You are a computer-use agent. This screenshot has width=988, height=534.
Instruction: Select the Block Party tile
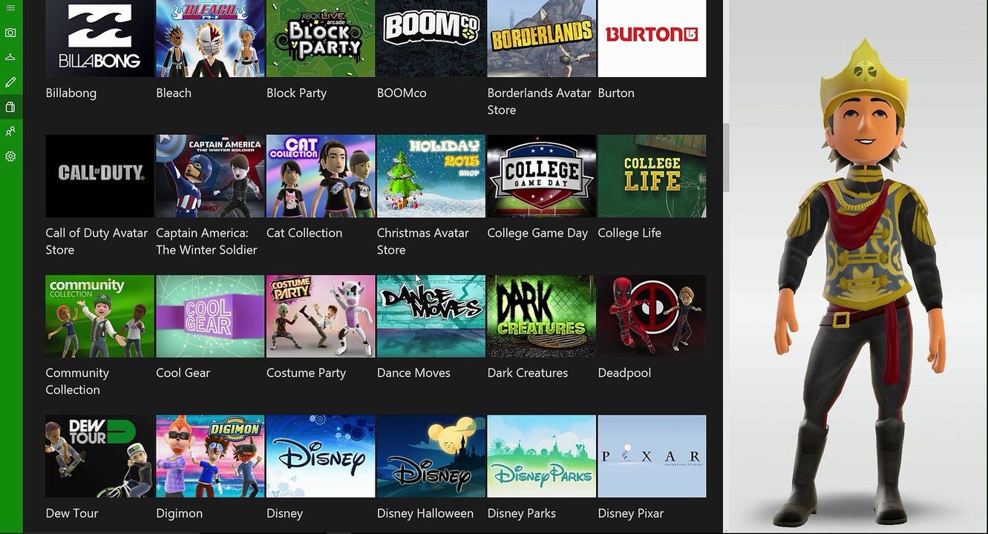pyautogui.click(x=321, y=39)
